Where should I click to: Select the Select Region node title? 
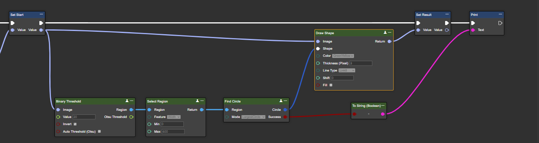[x=158, y=101]
